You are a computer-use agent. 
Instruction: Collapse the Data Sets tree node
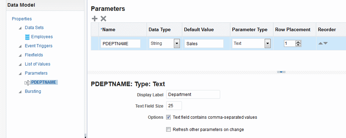coord(20,28)
